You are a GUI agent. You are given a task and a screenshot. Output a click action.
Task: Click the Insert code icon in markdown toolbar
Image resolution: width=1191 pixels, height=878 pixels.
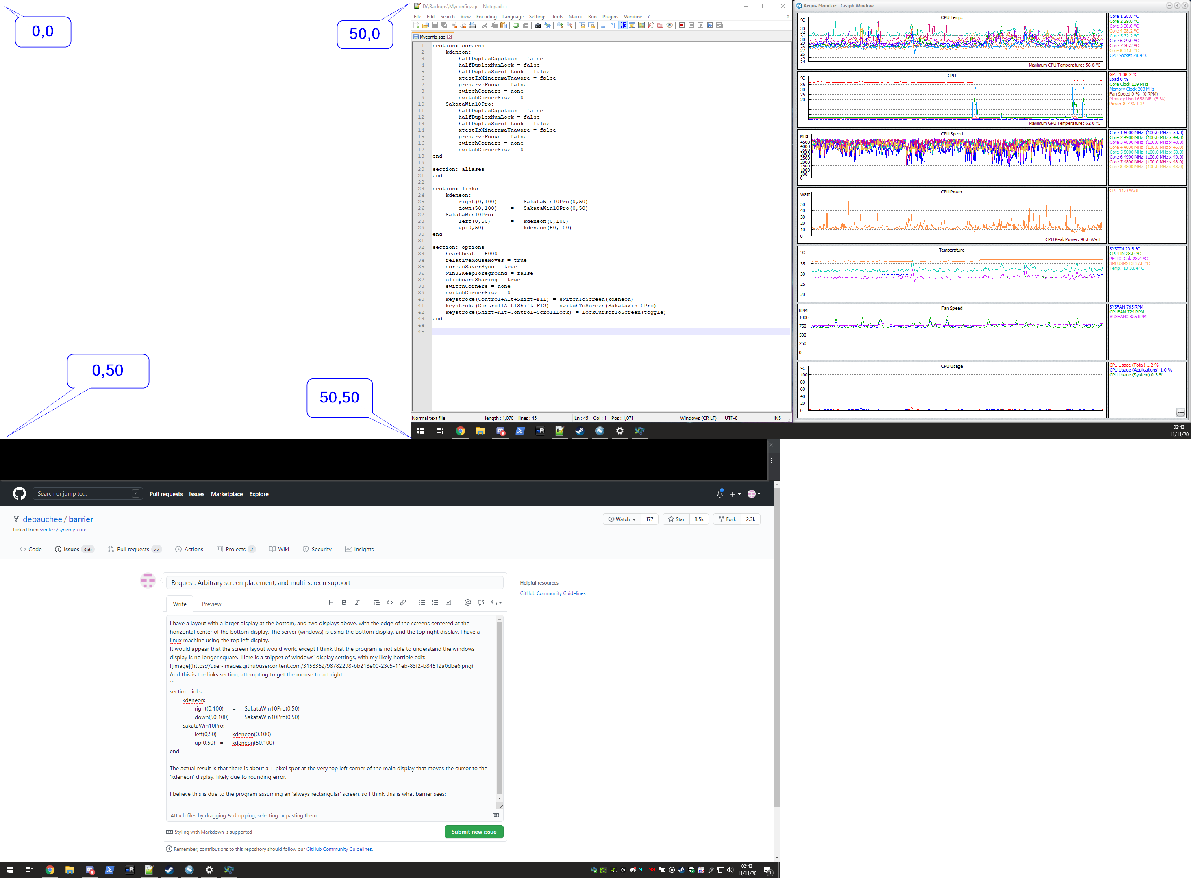pos(390,602)
